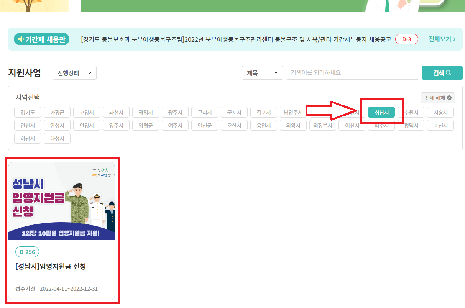Enable the 여주시 region filter

pos(175,125)
